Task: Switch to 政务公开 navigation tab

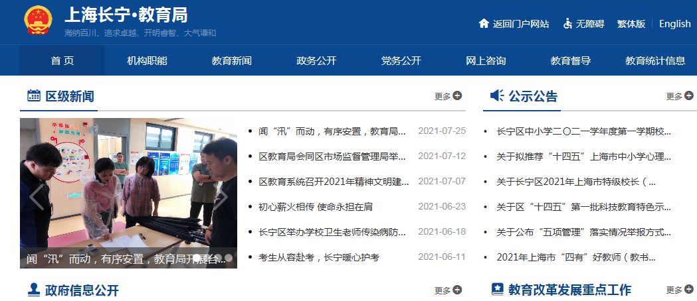Action: (x=316, y=61)
